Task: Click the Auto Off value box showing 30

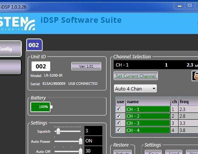Action: (93, 150)
